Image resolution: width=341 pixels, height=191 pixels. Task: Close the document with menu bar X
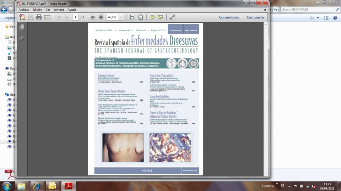click(265, 10)
